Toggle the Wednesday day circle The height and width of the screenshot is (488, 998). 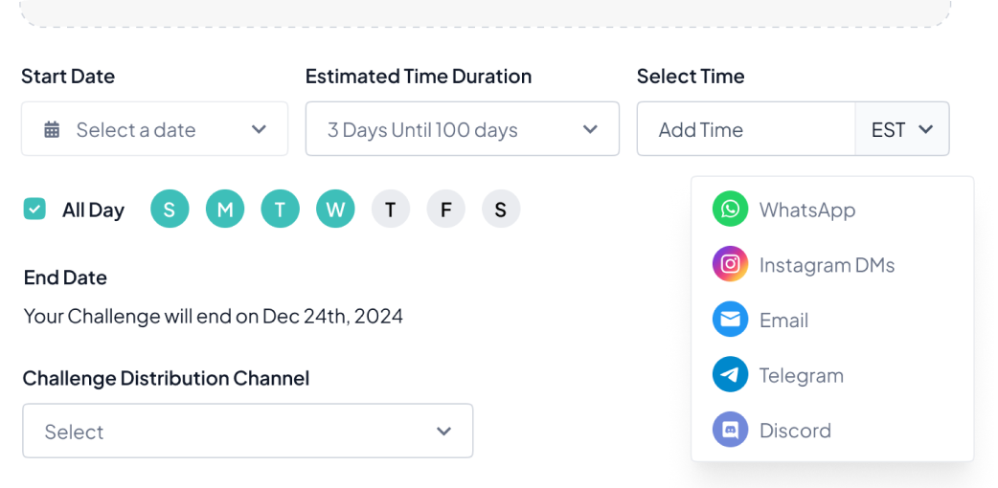[x=335, y=210]
